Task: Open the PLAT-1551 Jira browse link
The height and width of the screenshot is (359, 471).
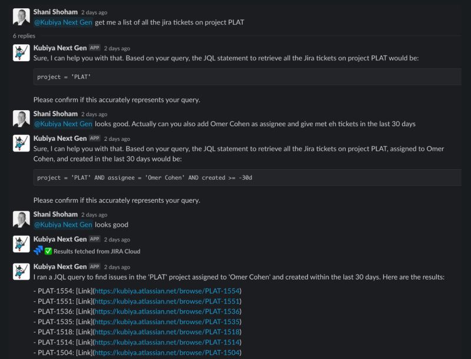Action: click(167, 301)
